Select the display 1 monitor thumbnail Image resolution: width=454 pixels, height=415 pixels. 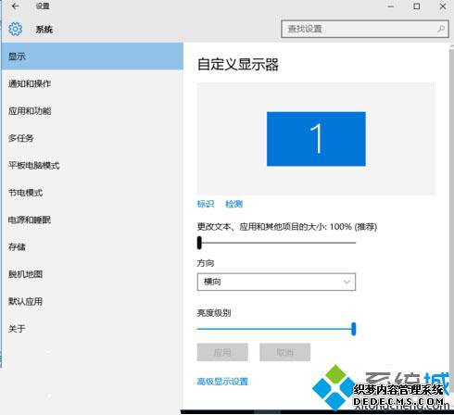coord(316,139)
